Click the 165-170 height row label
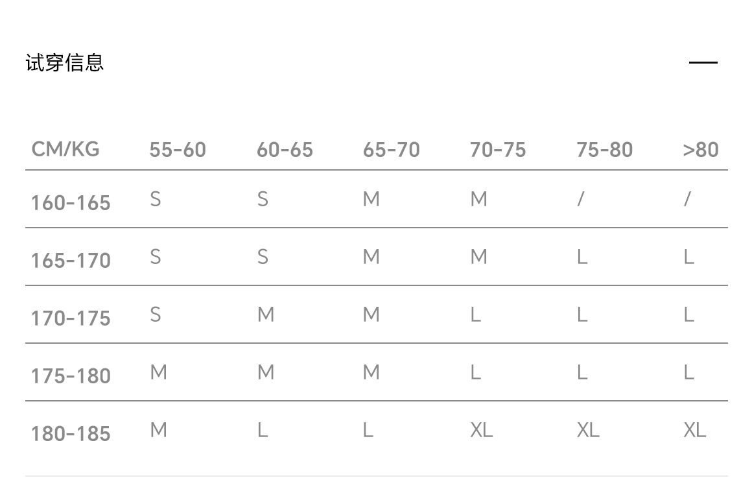This screenshot has height=478, width=752. click(71, 261)
